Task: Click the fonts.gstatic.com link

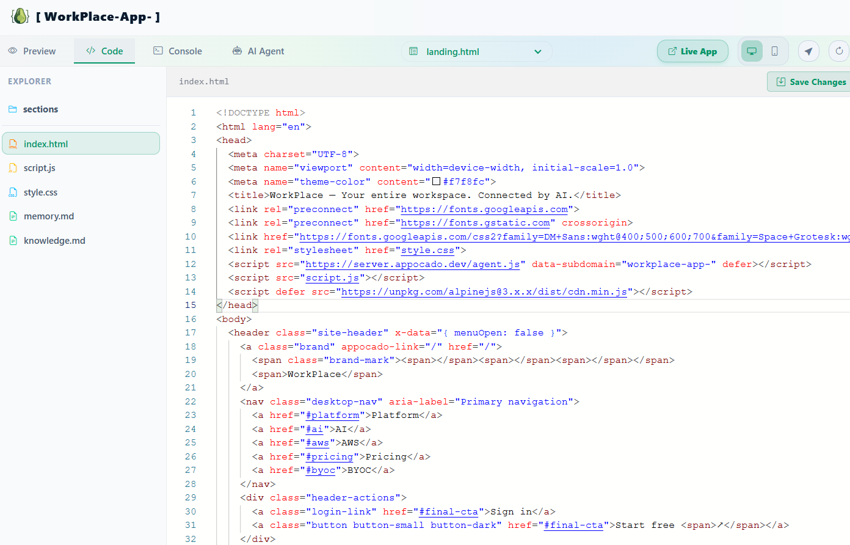Action: [x=475, y=223]
